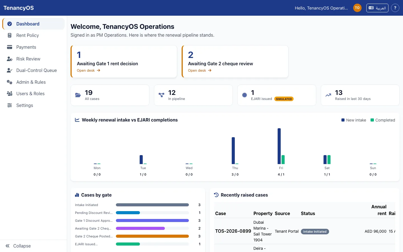Screen dimensions: 403x252
Task: Click the Thursday new intake bar in chart
Action: tap(233, 151)
